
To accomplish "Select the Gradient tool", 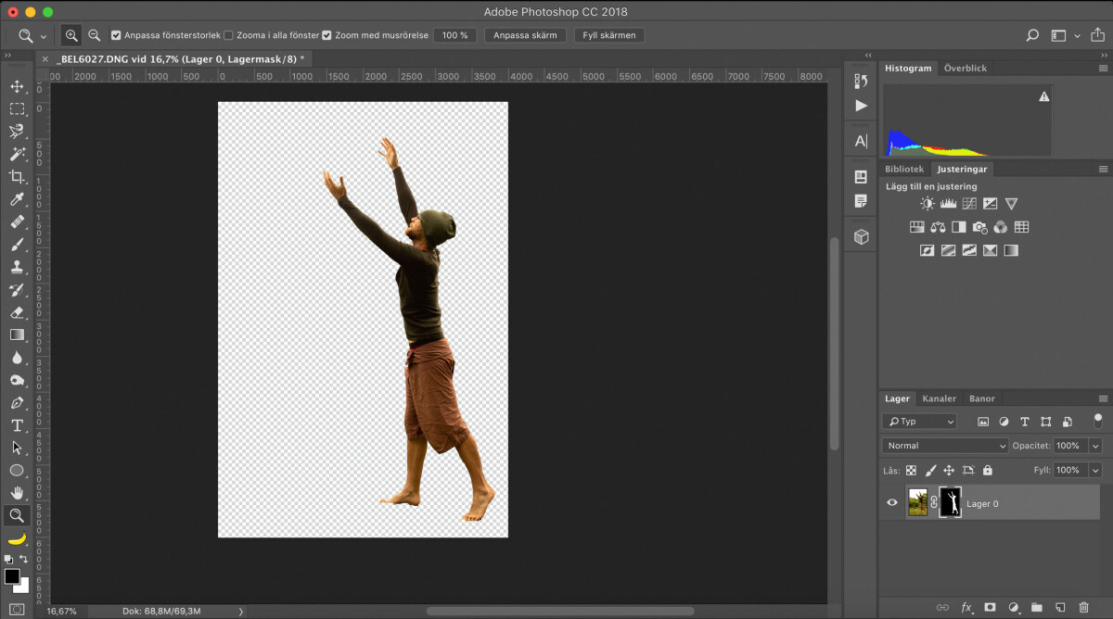I will (17, 335).
